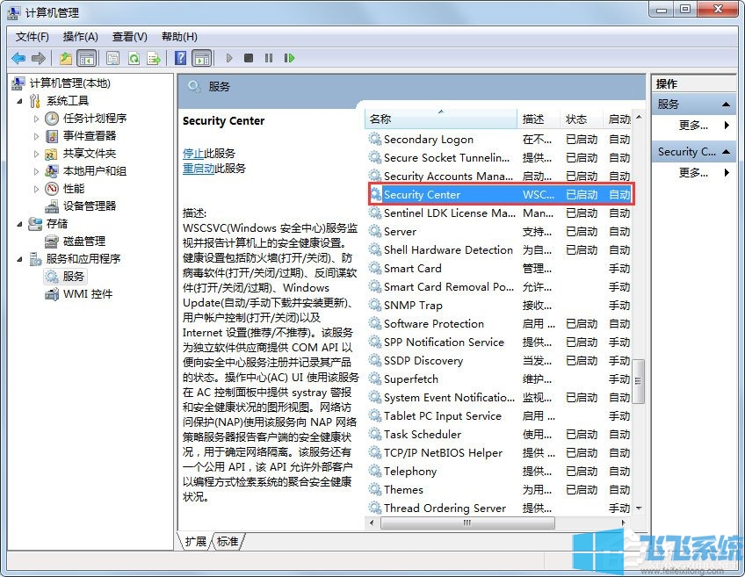Open the 查看 menu
This screenshot has width=745, height=577.
click(x=128, y=36)
